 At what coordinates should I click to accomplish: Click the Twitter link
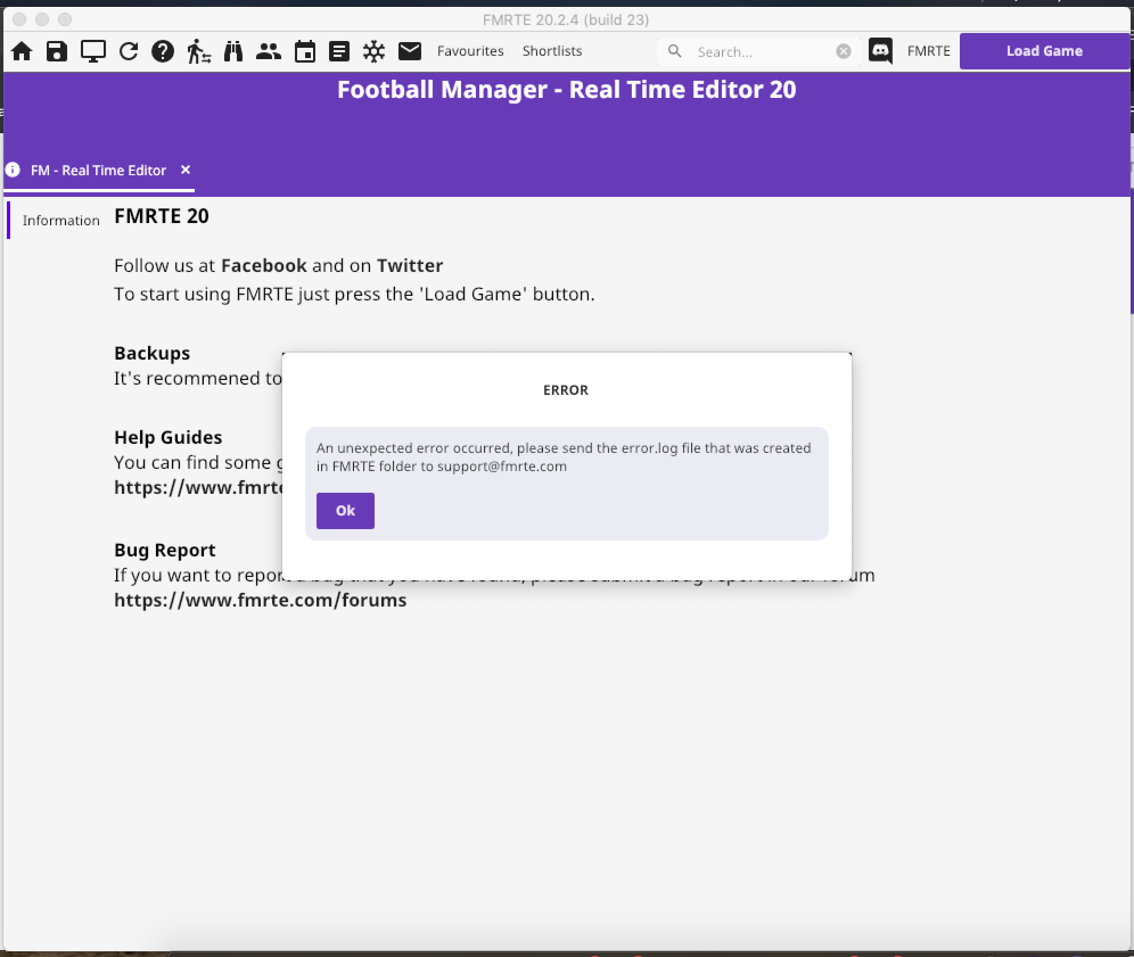(410, 265)
